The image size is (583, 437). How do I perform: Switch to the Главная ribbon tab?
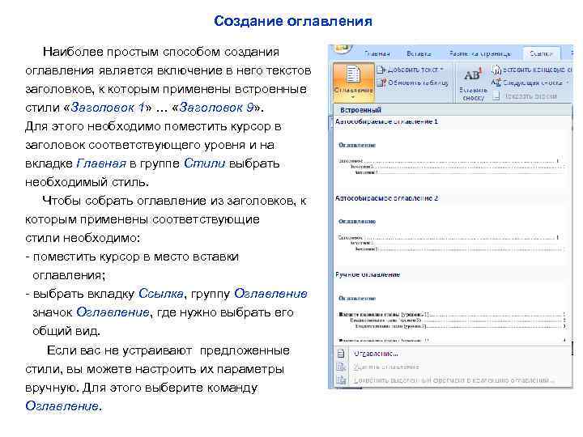377,54
